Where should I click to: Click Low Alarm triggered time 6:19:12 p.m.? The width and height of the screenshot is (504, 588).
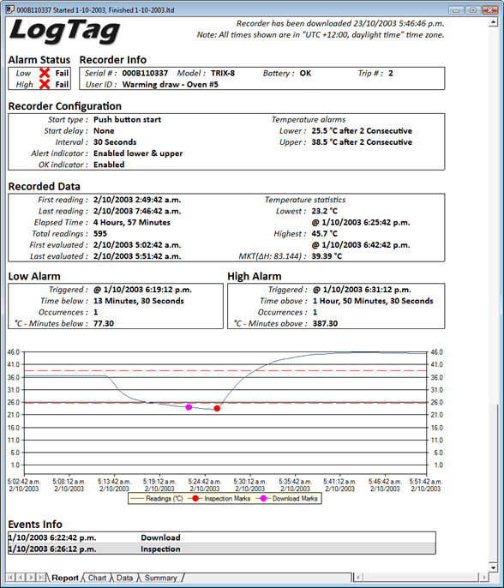(x=142, y=290)
